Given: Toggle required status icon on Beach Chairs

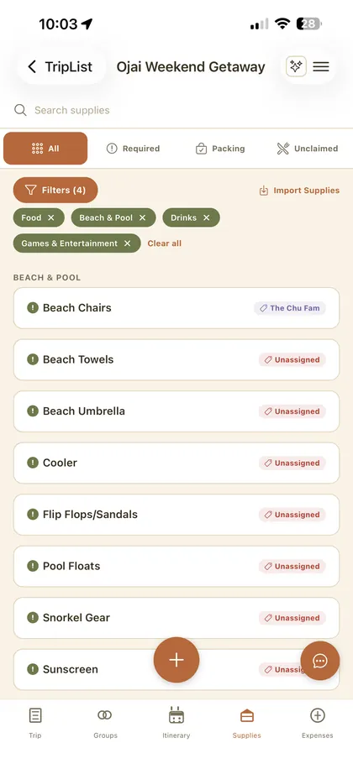Looking at the screenshot, I should pos(33,307).
